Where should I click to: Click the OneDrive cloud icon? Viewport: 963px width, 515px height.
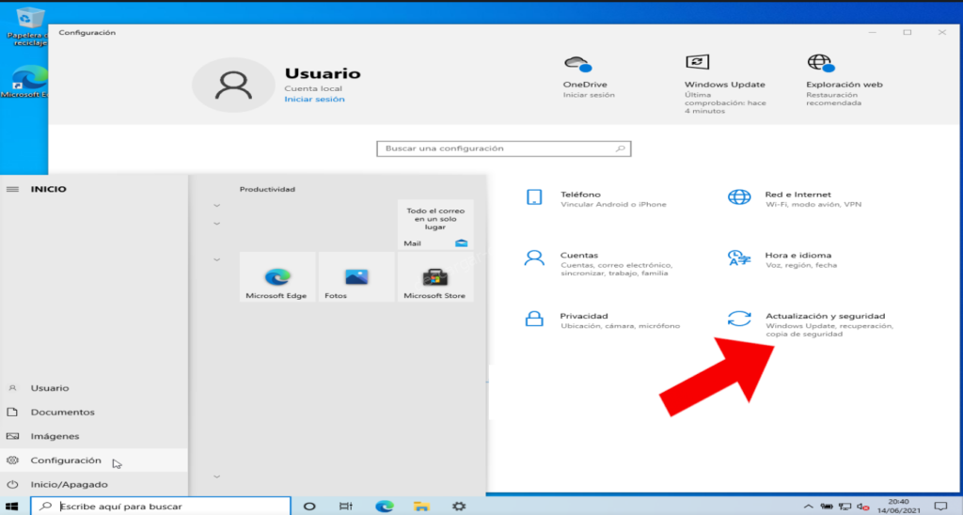577,64
